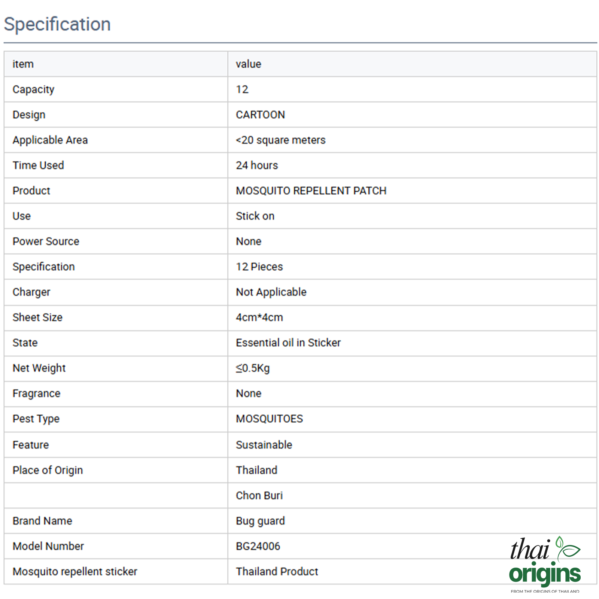Select the 4cm*4cm sheet size value
The height and width of the screenshot is (599, 599).
[x=259, y=317]
